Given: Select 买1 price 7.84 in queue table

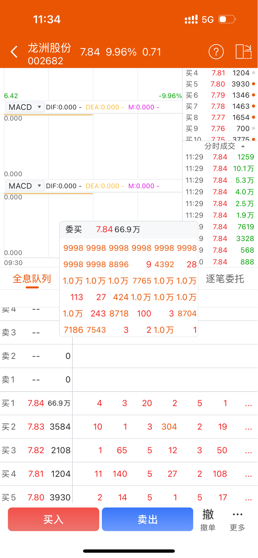Looking at the screenshot, I should pyautogui.click(x=36, y=403).
